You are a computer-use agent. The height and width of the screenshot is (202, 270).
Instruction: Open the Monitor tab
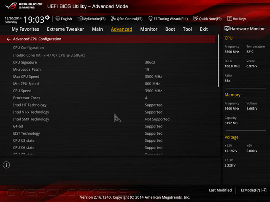[x=149, y=29]
